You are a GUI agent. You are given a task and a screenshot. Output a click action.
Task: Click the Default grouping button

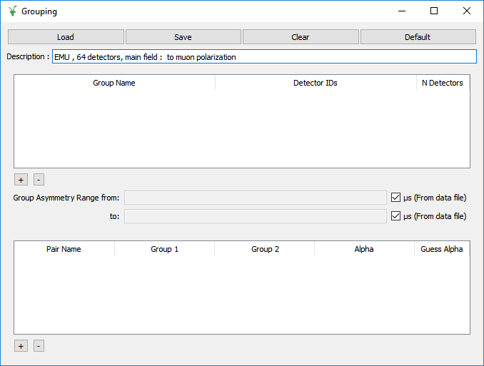coord(418,37)
